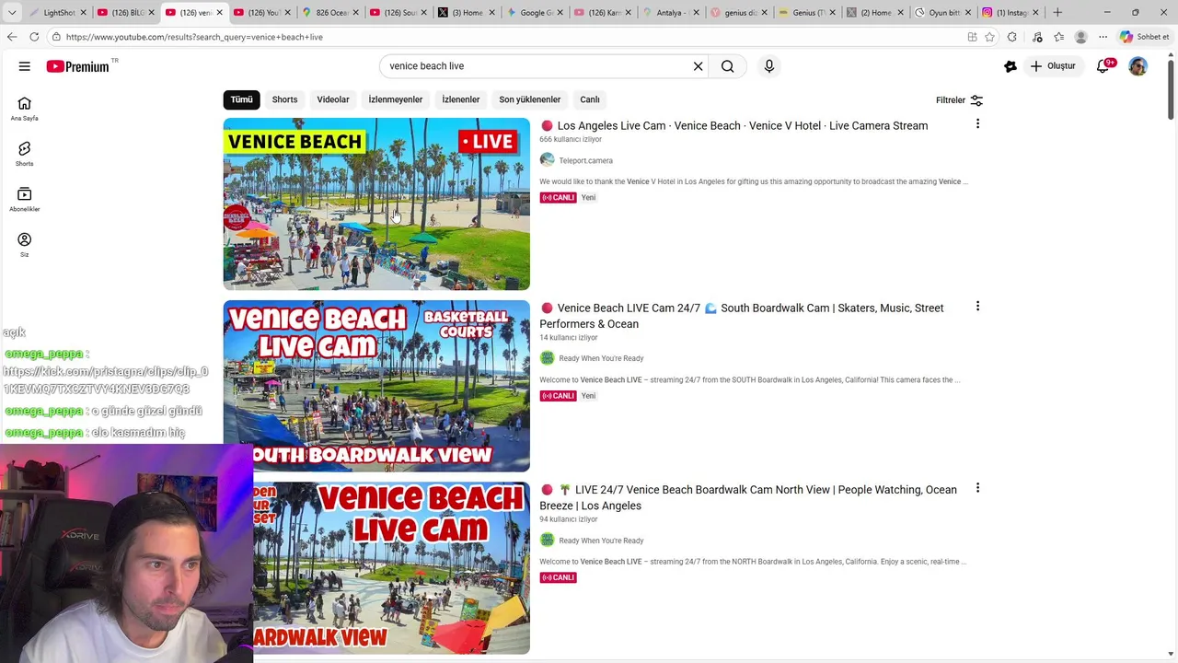Open Abonelikler in the sidebar
This screenshot has height=663, width=1178.
pos(25,199)
